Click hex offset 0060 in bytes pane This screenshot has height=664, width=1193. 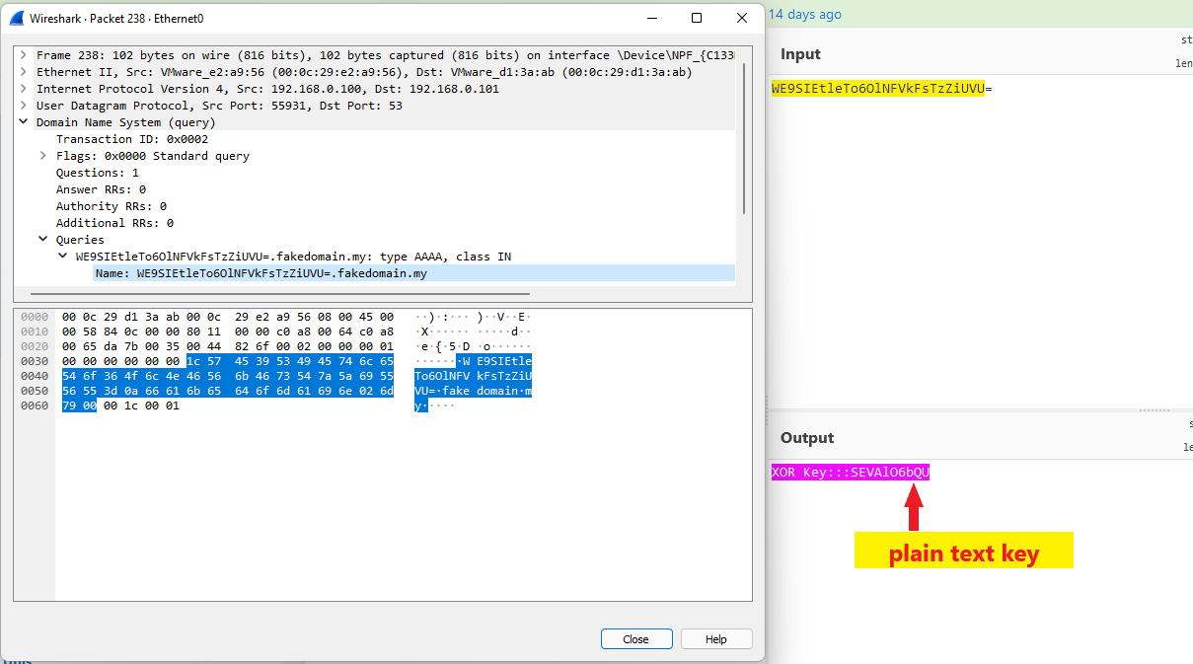tap(35, 406)
